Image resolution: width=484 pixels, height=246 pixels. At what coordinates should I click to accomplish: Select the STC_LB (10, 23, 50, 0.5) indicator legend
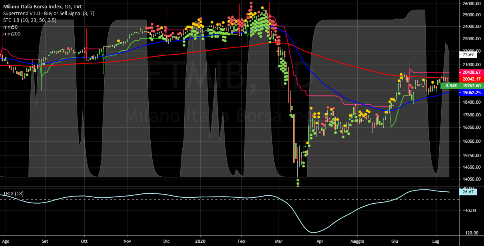(30, 20)
